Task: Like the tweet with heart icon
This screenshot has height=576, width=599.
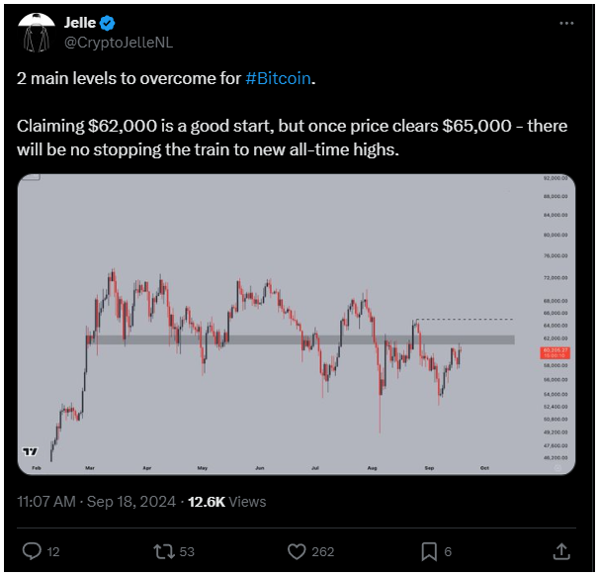Action: pos(297,551)
